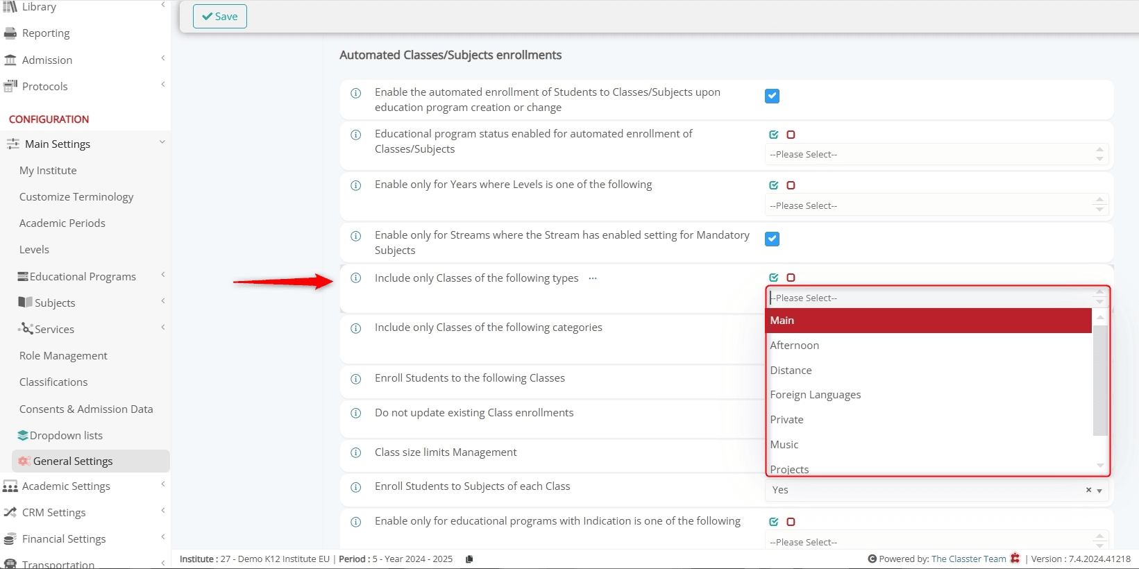
Task: Click info icon for Streams Mandatory Subjects row
Action: (356, 236)
